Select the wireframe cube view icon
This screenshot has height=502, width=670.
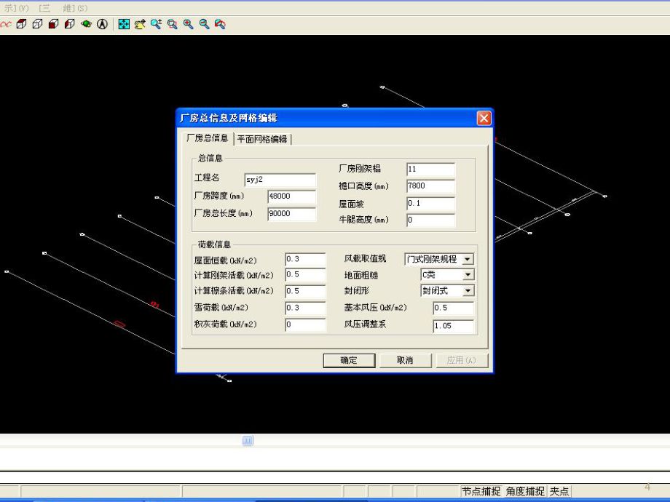pyautogui.click(x=36, y=24)
